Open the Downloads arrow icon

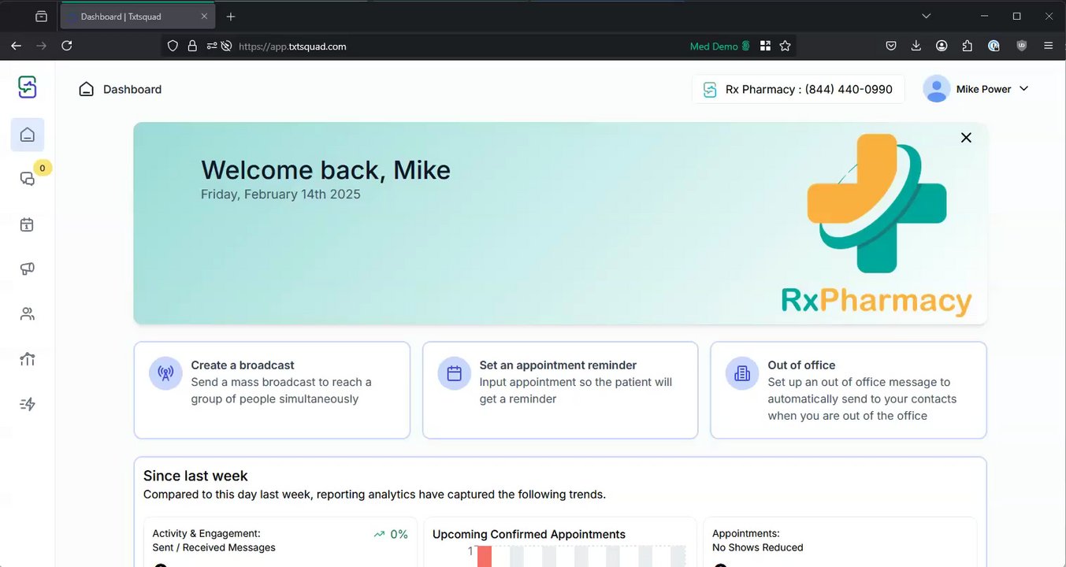tap(916, 46)
